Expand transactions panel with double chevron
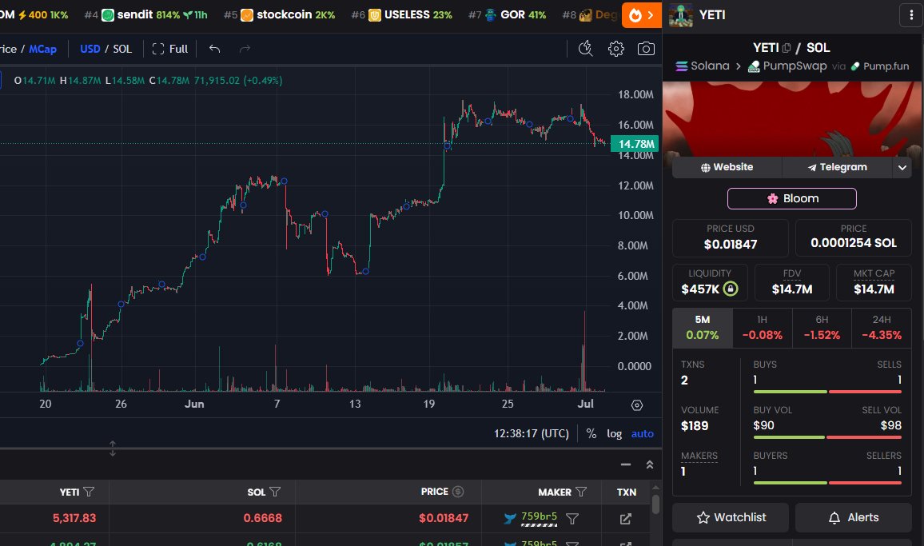The width and height of the screenshot is (924, 546). (649, 464)
